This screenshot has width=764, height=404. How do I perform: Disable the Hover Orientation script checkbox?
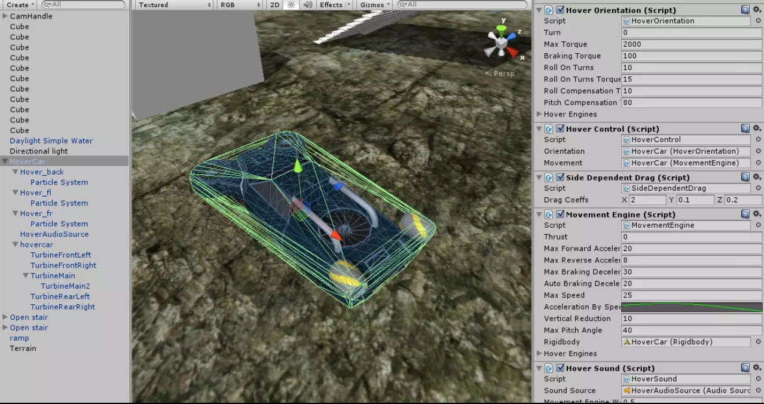(560, 10)
